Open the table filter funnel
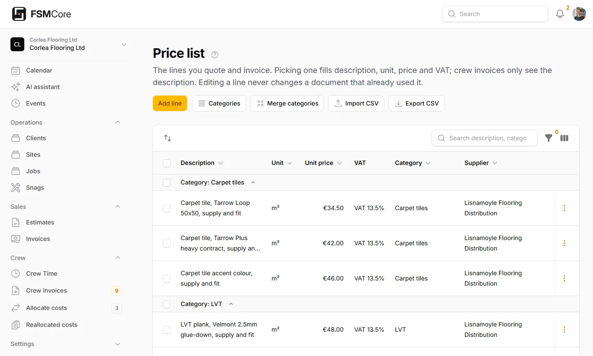The height and width of the screenshot is (356, 593). (x=549, y=138)
